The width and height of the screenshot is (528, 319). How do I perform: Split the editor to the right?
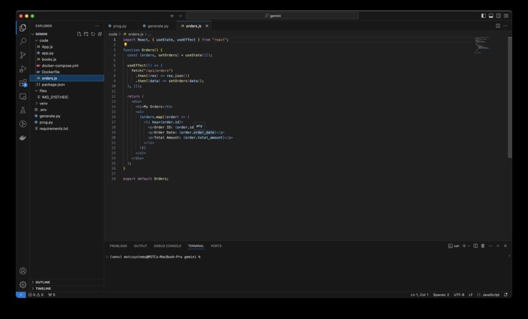pyautogui.click(x=498, y=26)
